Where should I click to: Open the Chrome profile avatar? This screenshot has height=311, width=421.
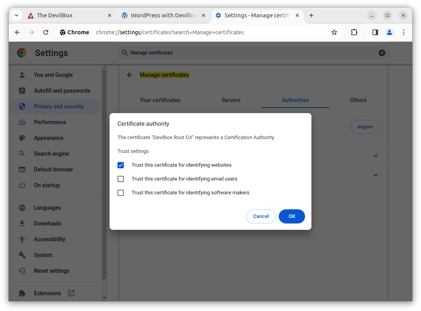pyautogui.click(x=389, y=32)
